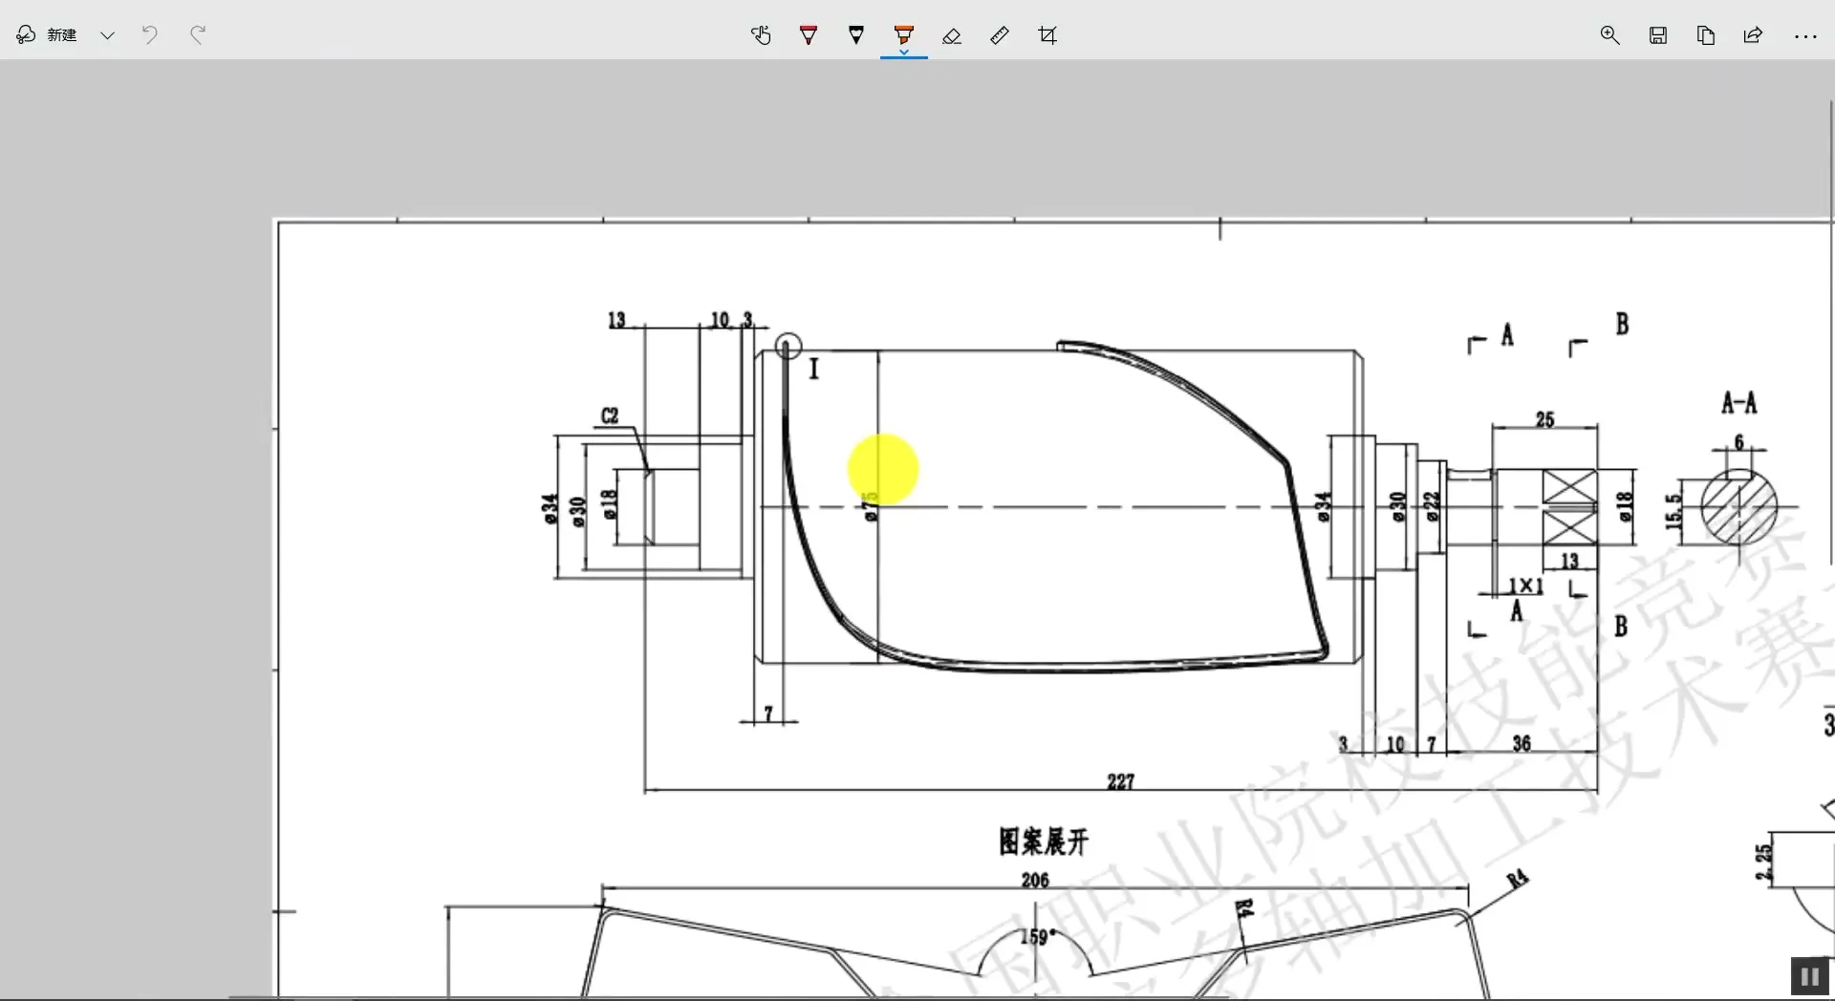Click the Copy icon
The width and height of the screenshot is (1835, 1001).
(1706, 35)
